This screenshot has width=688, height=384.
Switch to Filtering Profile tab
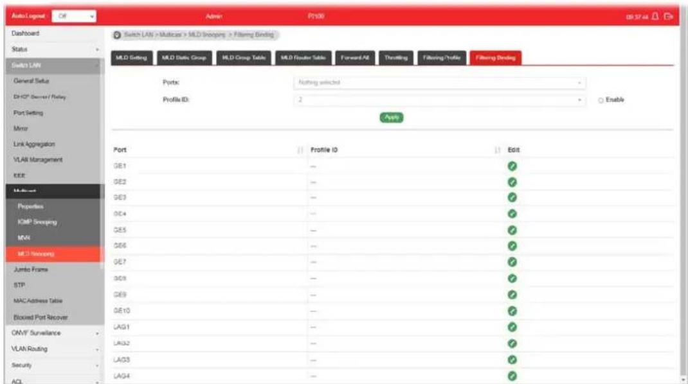click(441, 58)
